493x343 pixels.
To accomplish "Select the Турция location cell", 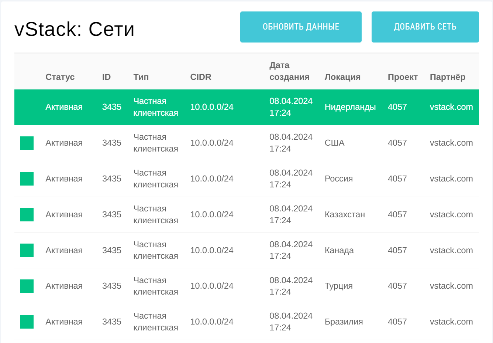I will (339, 286).
